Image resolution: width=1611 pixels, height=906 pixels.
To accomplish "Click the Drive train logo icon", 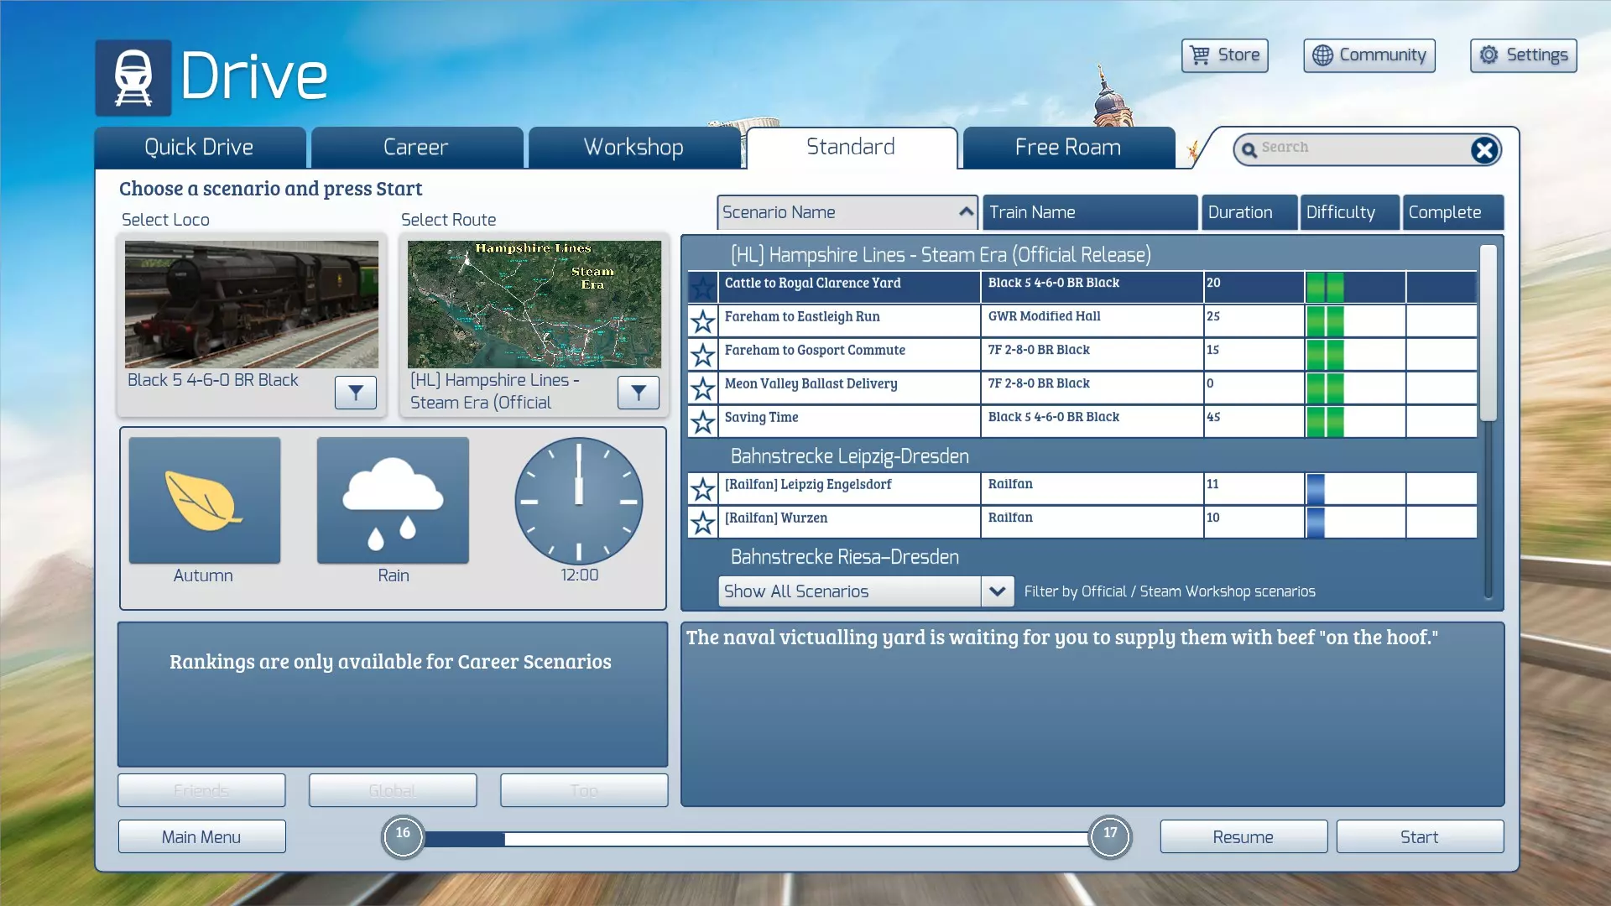I will click(133, 77).
